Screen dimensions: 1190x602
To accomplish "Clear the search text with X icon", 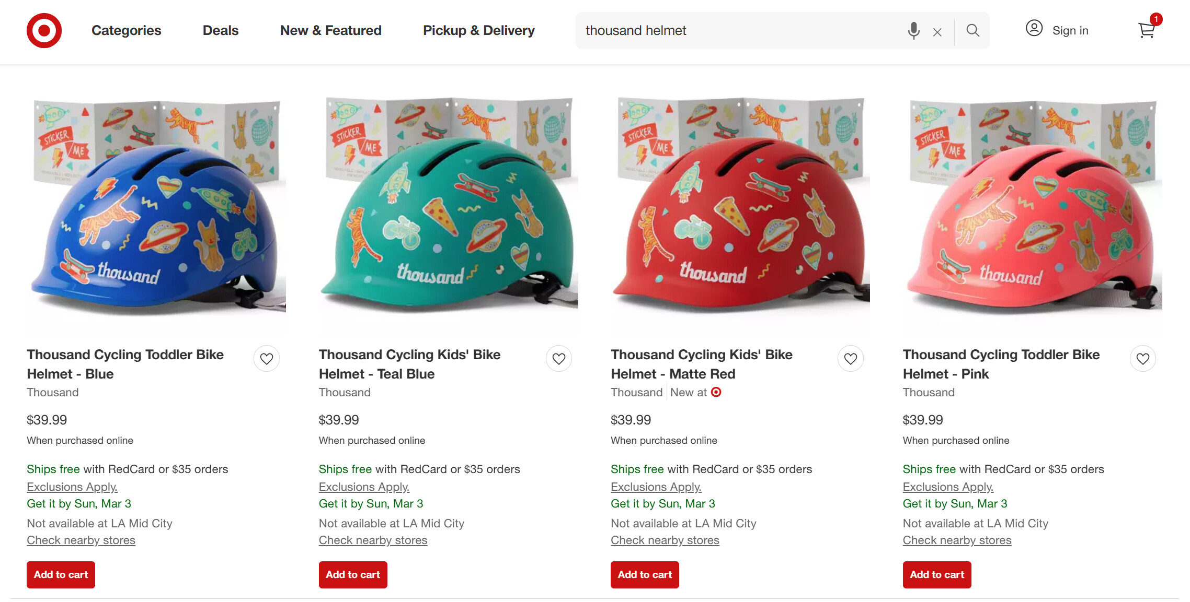I will (937, 32).
